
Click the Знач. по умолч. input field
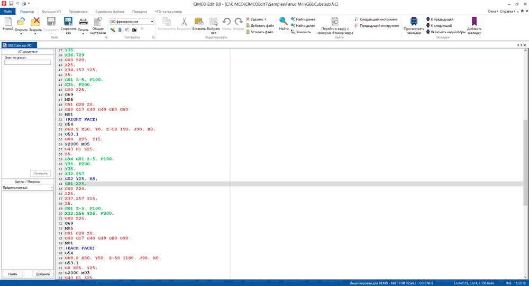(28, 62)
